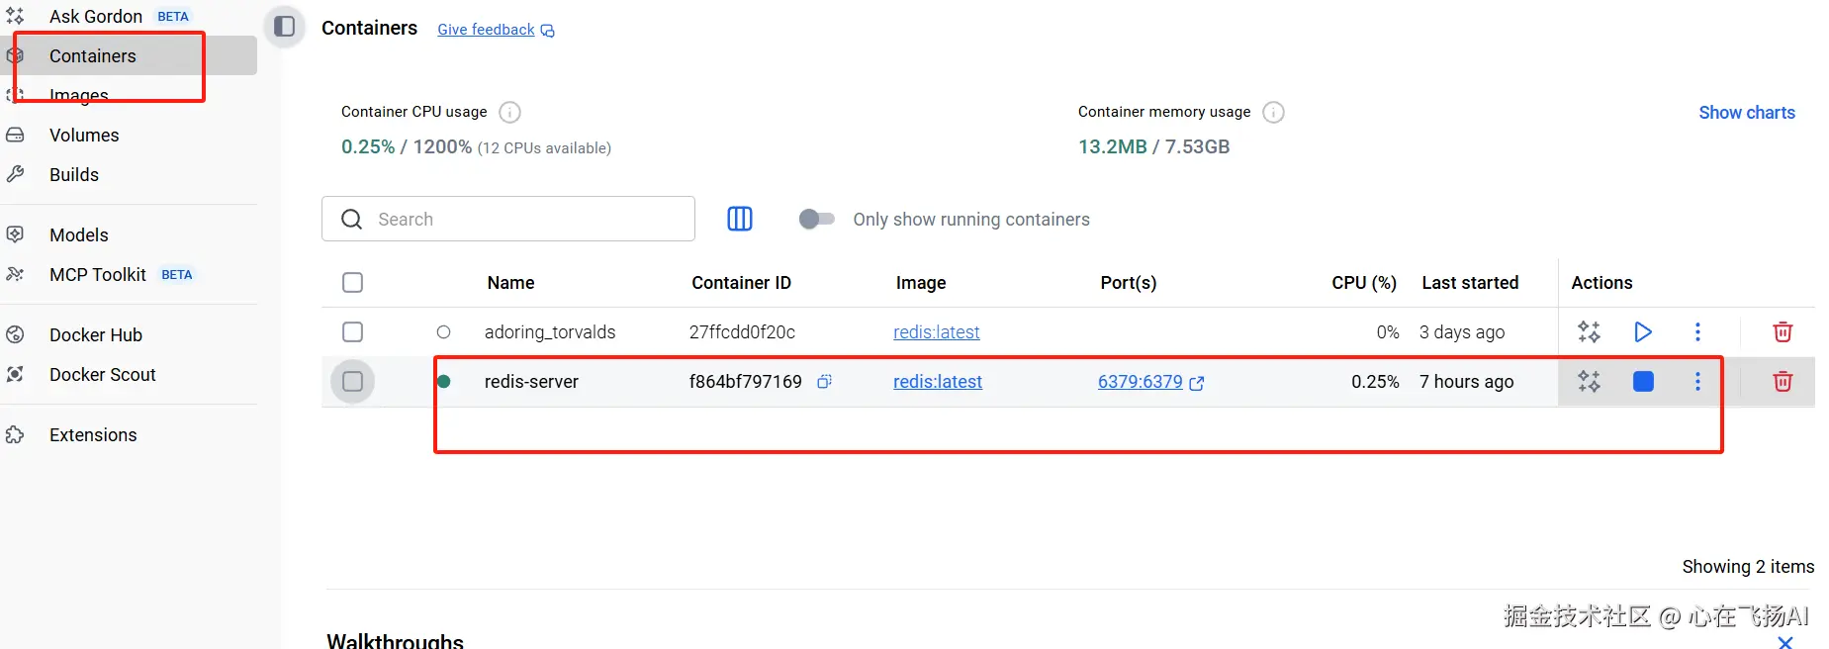This screenshot has width=1829, height=649.
Task: Click the container Search field
Action: tap(524, 219)
